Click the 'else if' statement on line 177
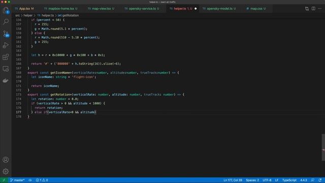 (x=41, y=112)
